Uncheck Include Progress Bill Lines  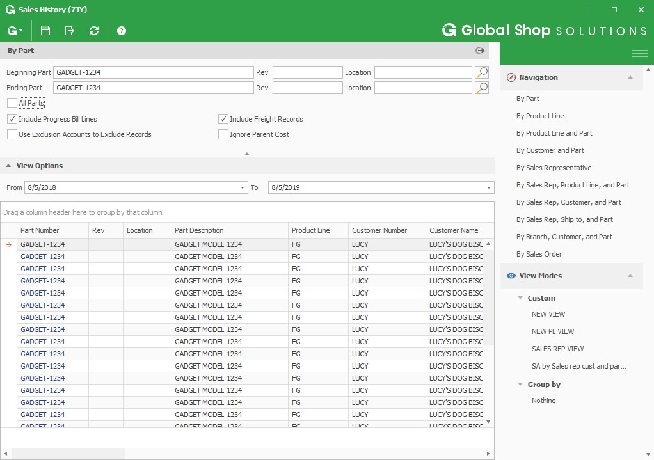(12, 119)
